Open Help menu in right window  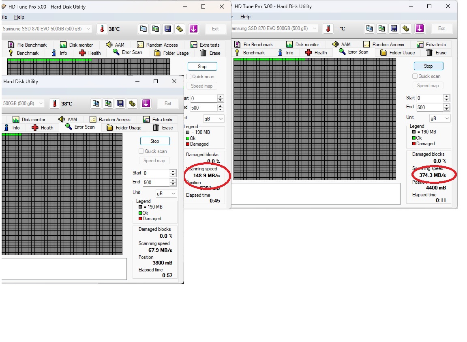[245, 17]
